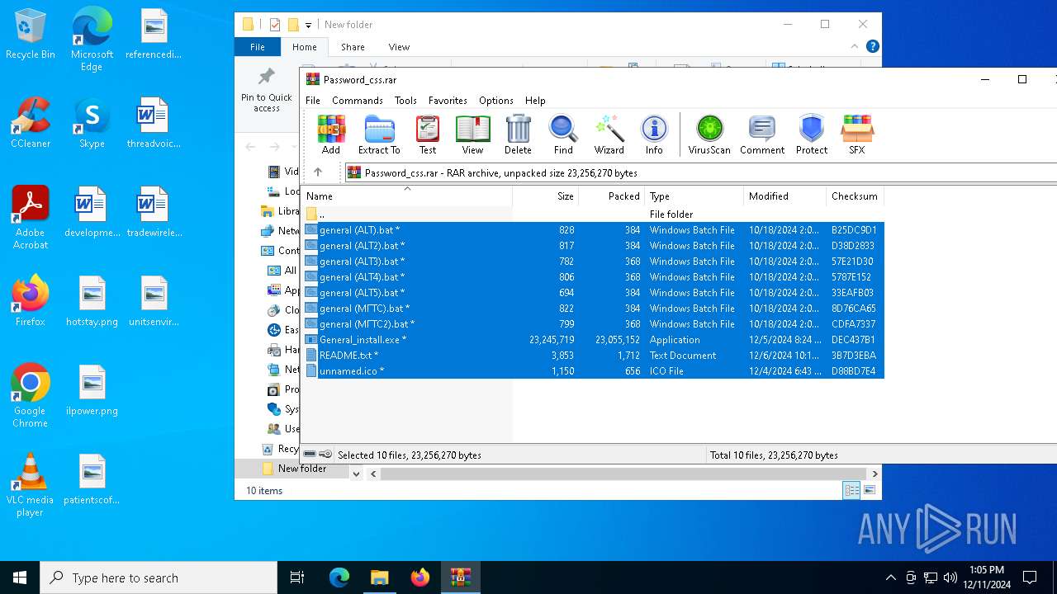Open Explorer Help question mark icon
Image resolution: width=1057 pixels, height=594 pixels.
click(872, 46)
